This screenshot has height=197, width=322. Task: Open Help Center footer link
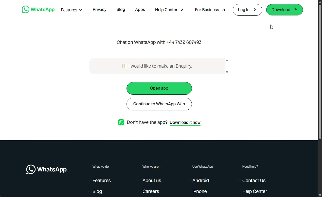tap(255, 191)
